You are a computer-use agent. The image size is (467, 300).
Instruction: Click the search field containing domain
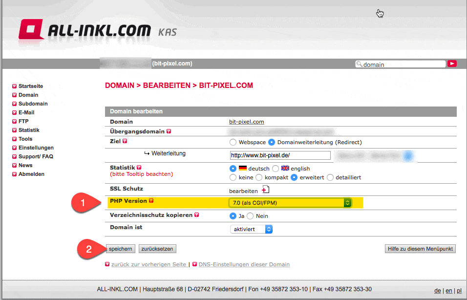(x=400, y=64)
